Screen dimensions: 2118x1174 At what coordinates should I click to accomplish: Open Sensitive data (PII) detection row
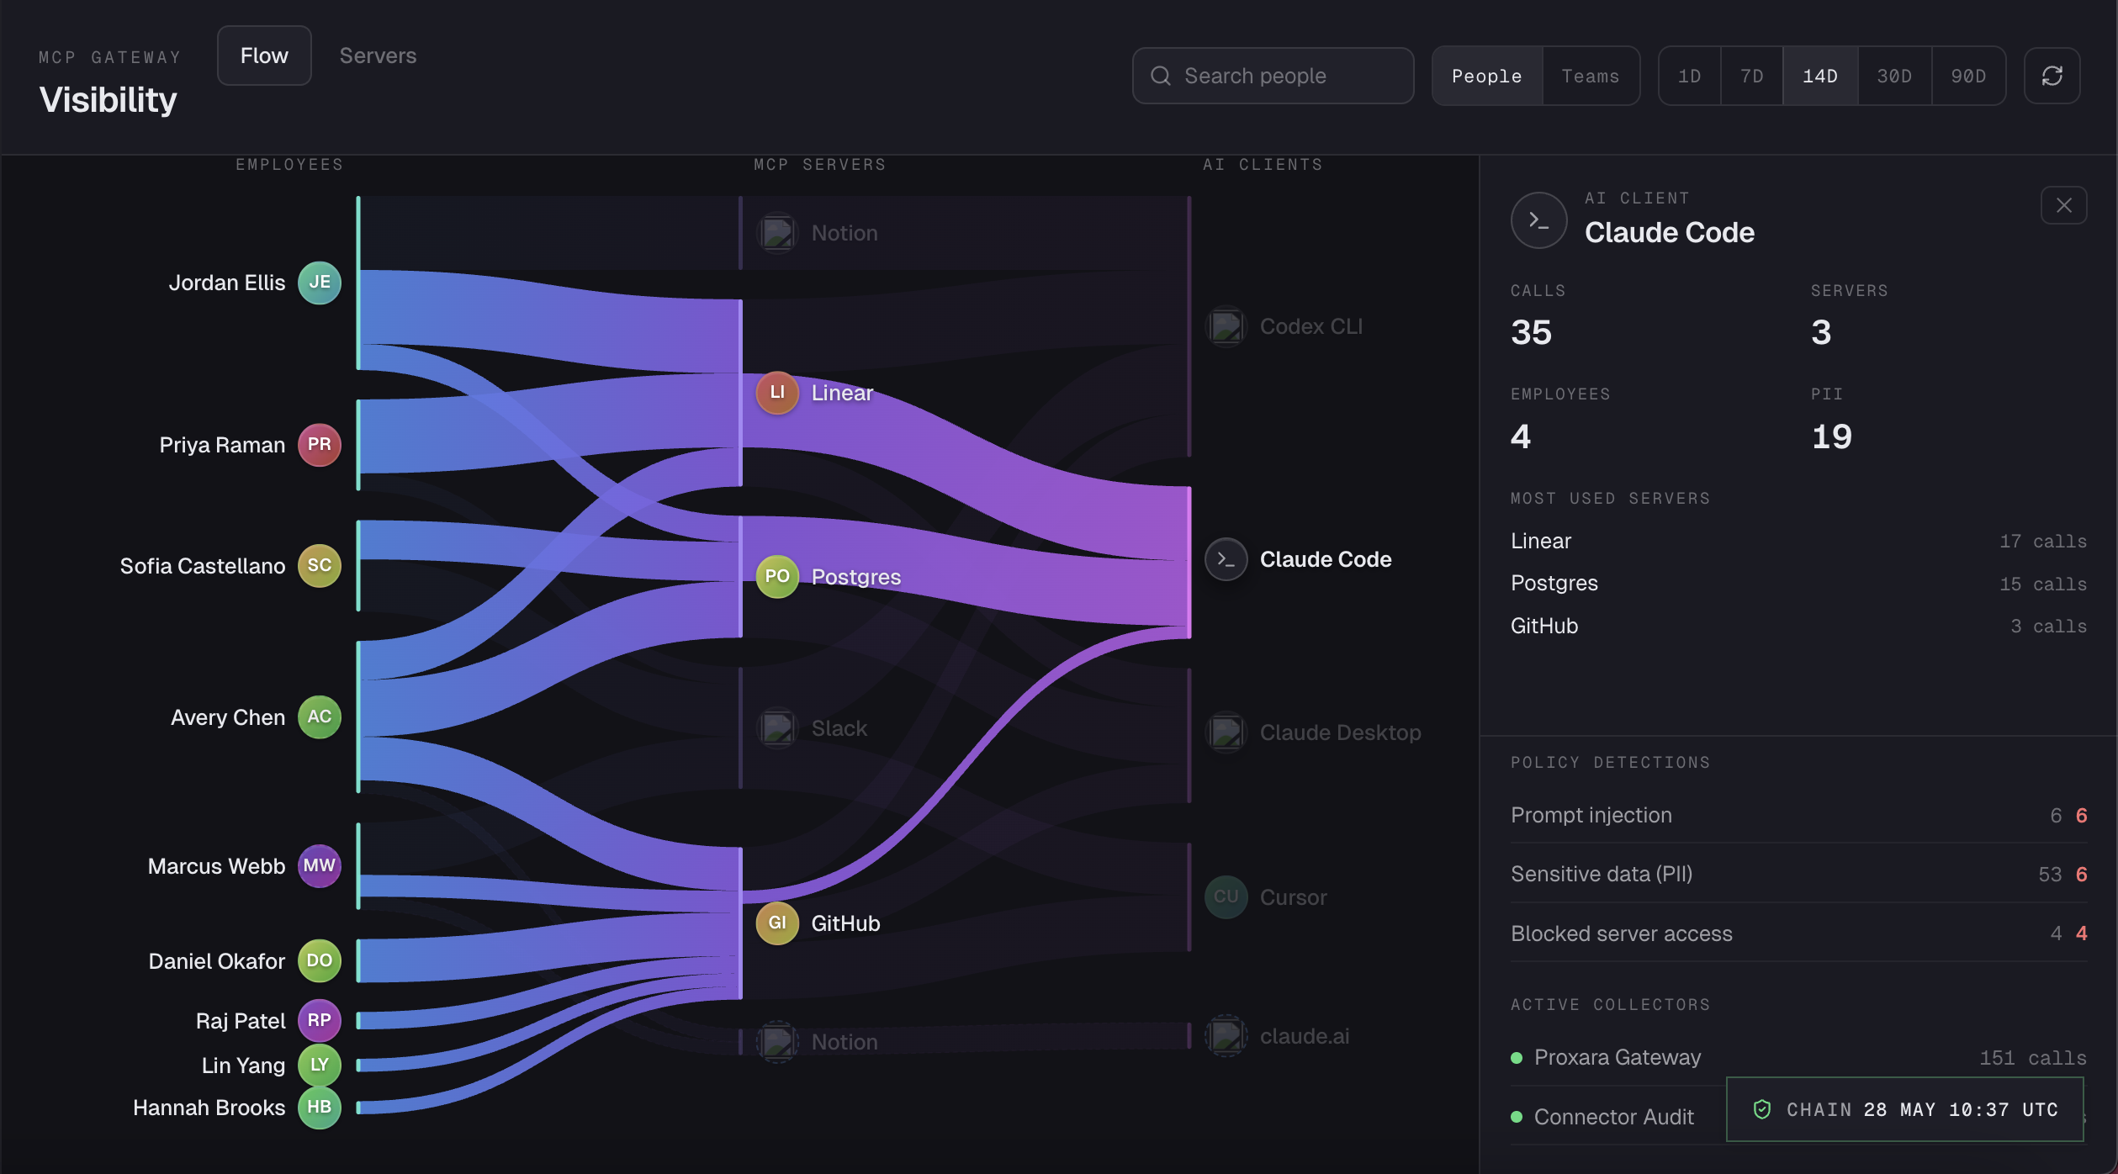[1798, 874]
